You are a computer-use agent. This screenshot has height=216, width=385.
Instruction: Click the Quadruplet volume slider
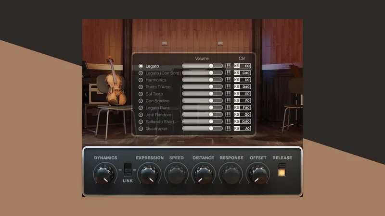coord(202,128)
